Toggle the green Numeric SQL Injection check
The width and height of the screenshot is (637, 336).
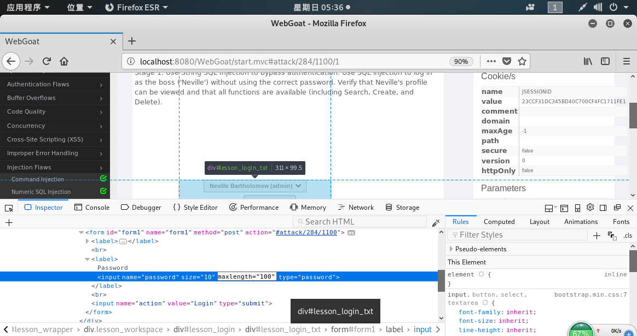click(x=103, y=191)
